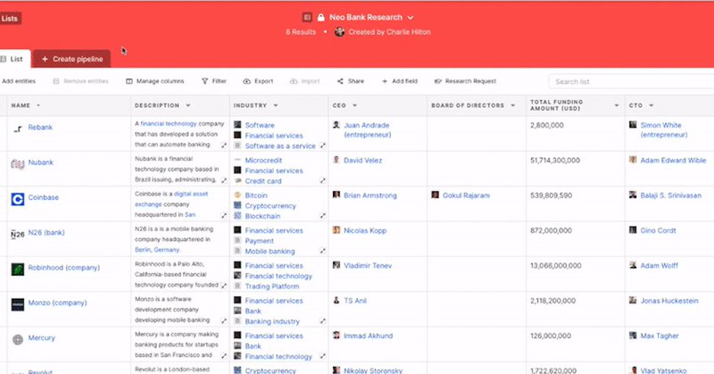Click Gokul Rajaram's avatar photo
The height and width of the screenshot is (374, 714).
pos(436,195)
